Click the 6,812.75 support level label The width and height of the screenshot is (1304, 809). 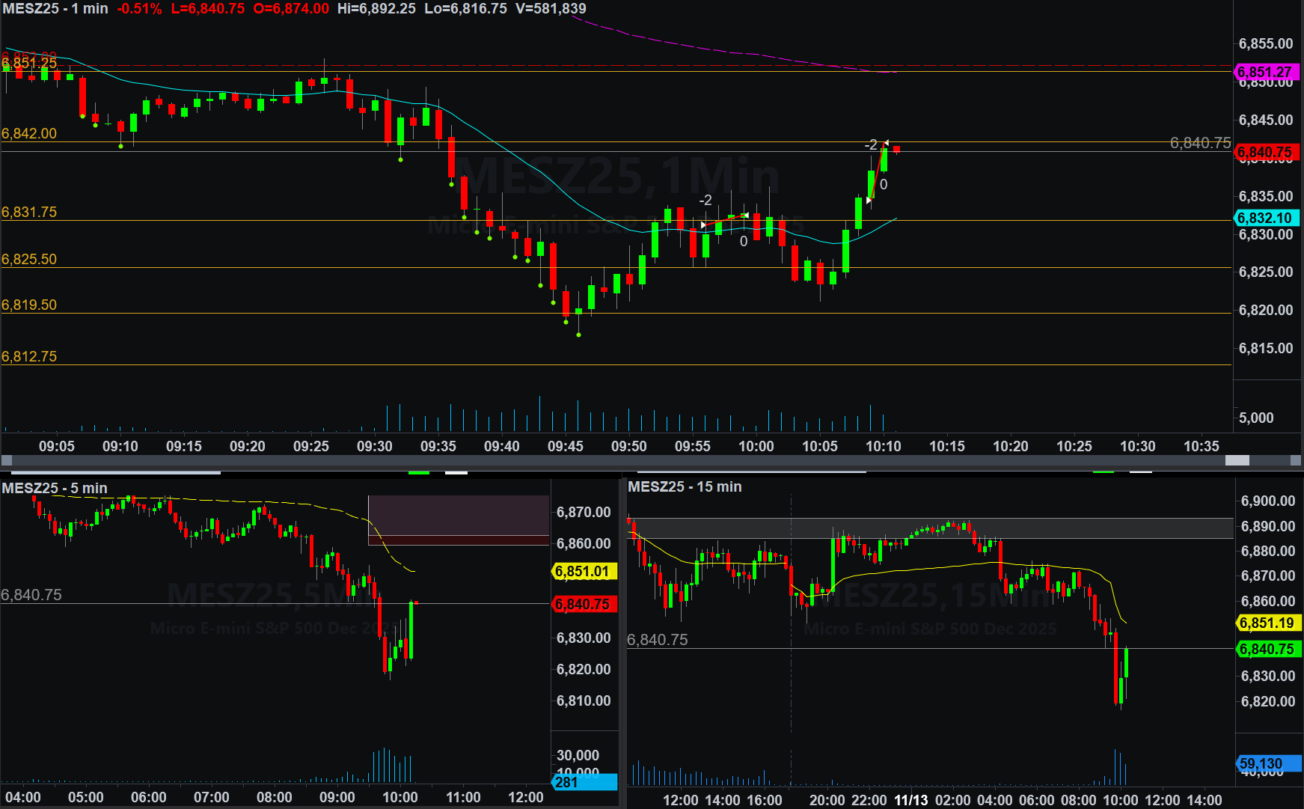[29, 356]
